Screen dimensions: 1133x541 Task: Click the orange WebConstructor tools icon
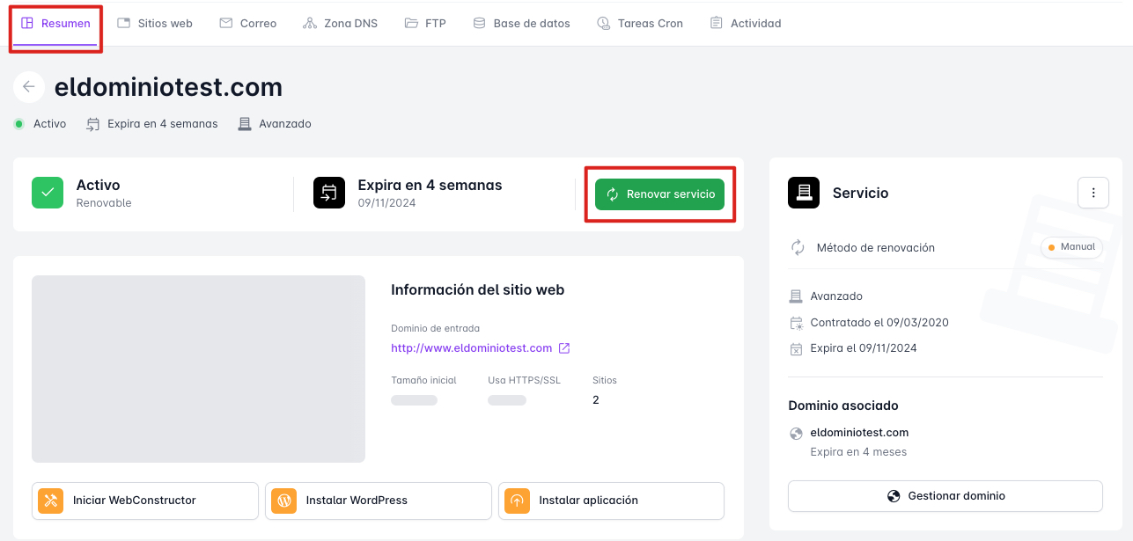51,501
